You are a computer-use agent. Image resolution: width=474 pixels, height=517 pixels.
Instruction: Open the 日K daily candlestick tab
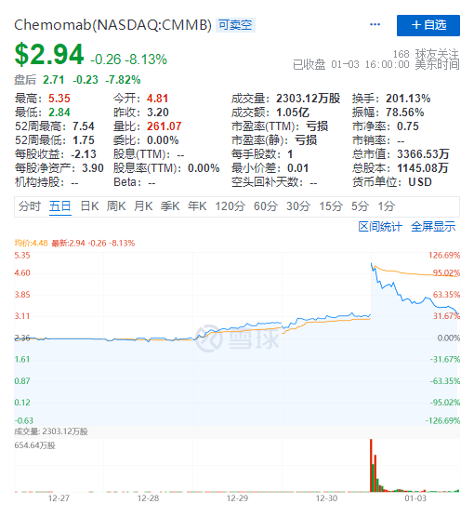[x=89, y=206]
